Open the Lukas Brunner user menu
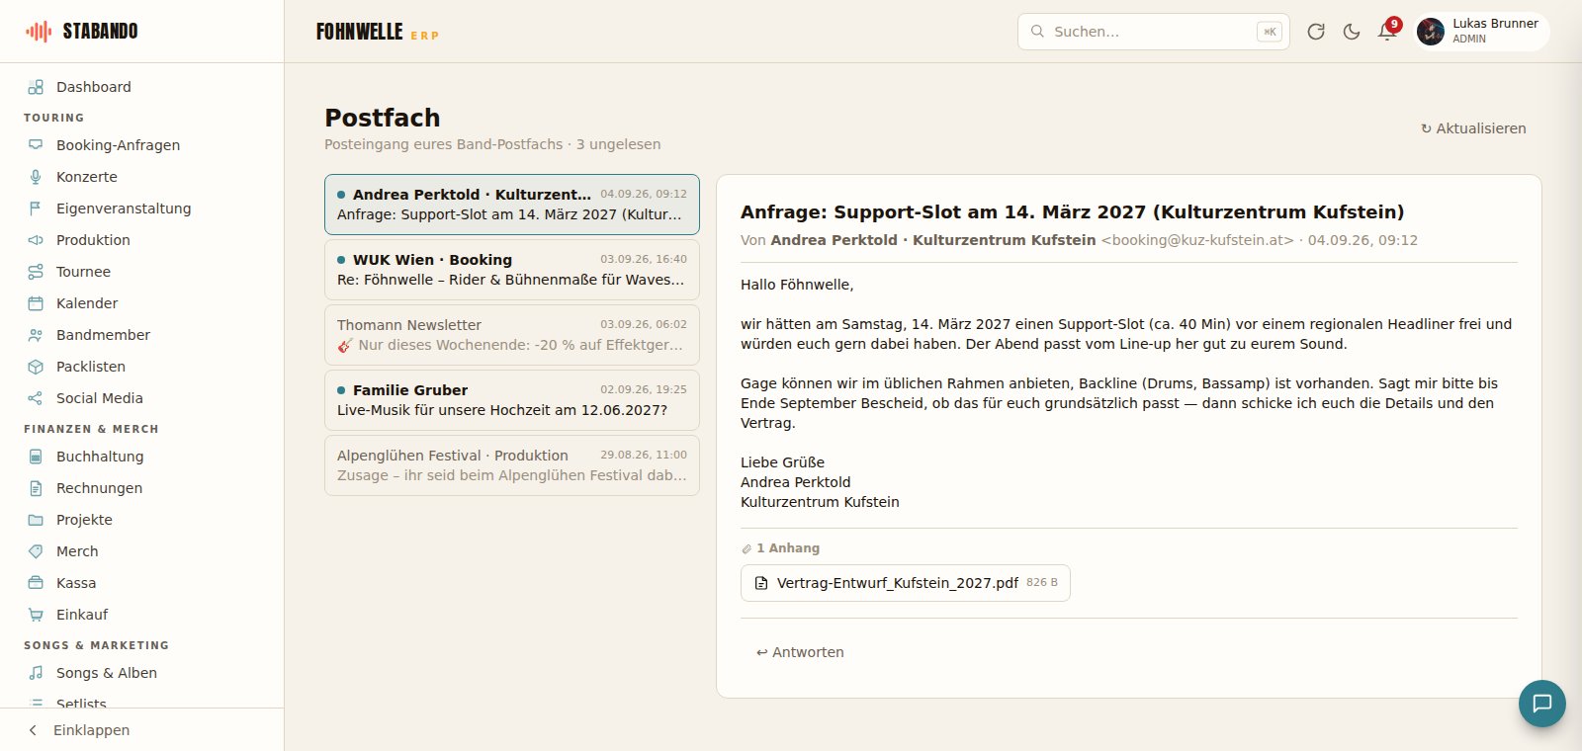The width and height of the screenshot is (1582, 751). (1479, 32)
